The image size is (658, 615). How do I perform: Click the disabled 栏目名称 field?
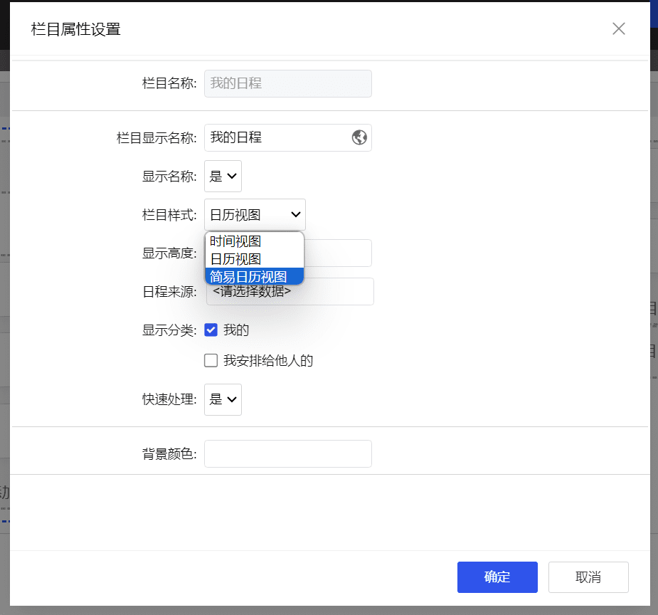(288, 83)
